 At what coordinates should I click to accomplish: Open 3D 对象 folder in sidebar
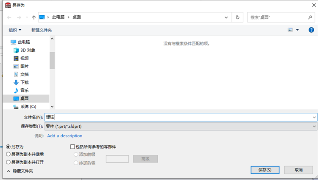(24, 50)
